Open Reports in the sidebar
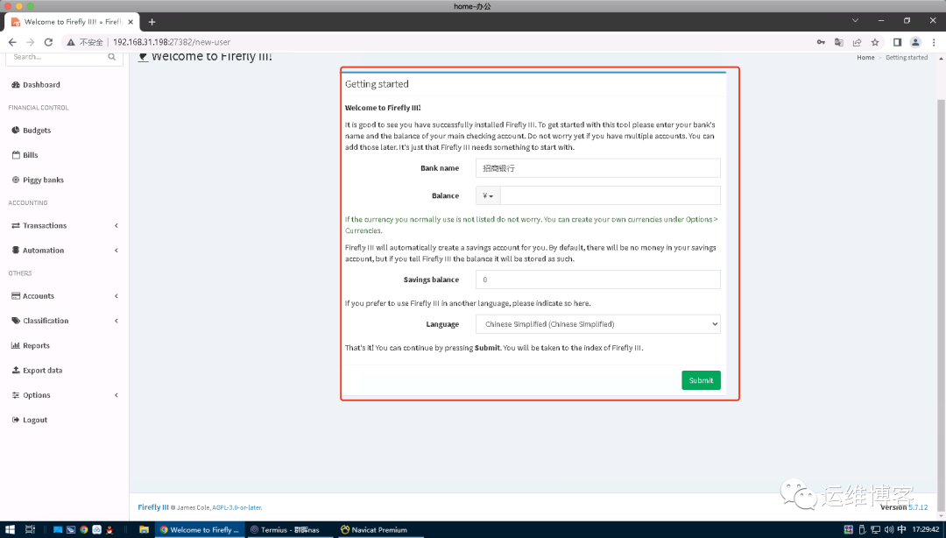The width and height of the screenshot is (946, 538). click(31, 345)
